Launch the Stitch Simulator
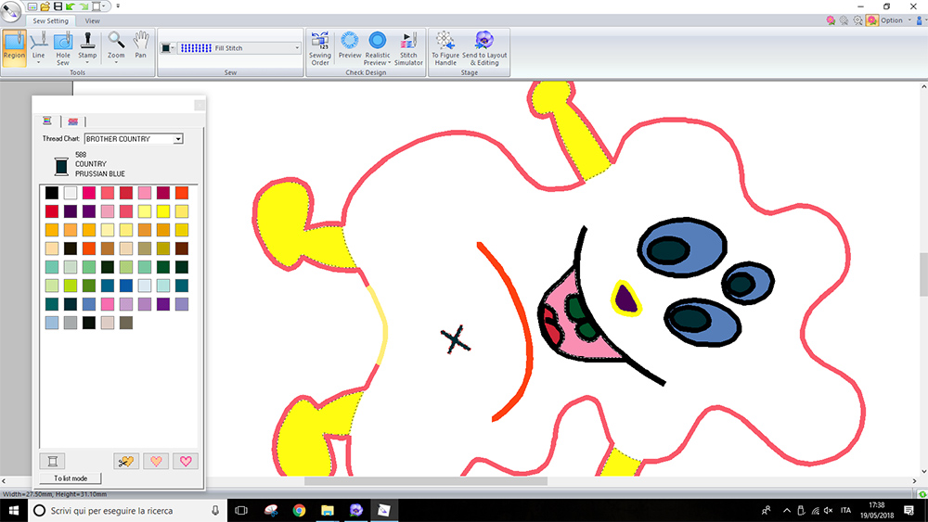The width and height of the screenshot is (928, 522). pyautogui.click(x=408, y=48)
